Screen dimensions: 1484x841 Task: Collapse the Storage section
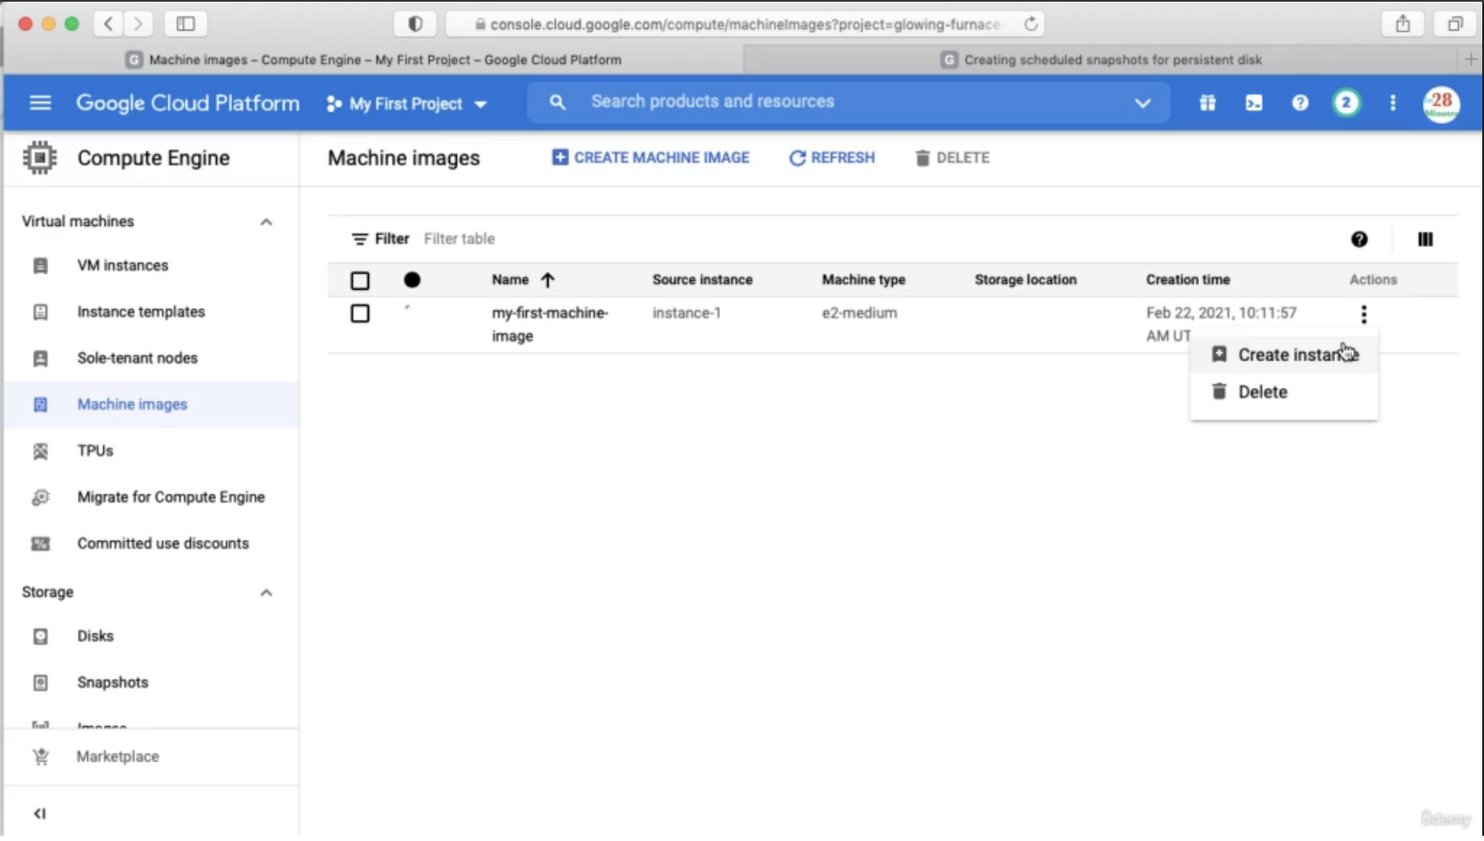[266, 593]
